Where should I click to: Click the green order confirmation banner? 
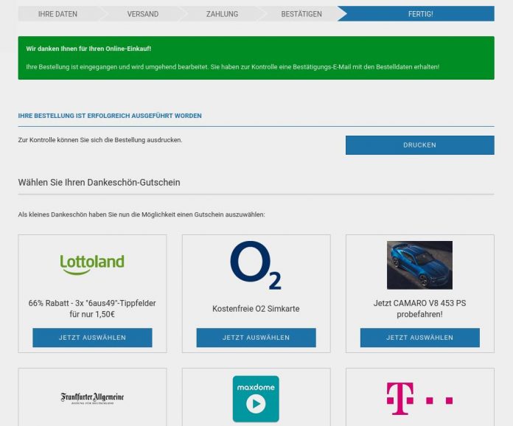(x=256, y=58)
